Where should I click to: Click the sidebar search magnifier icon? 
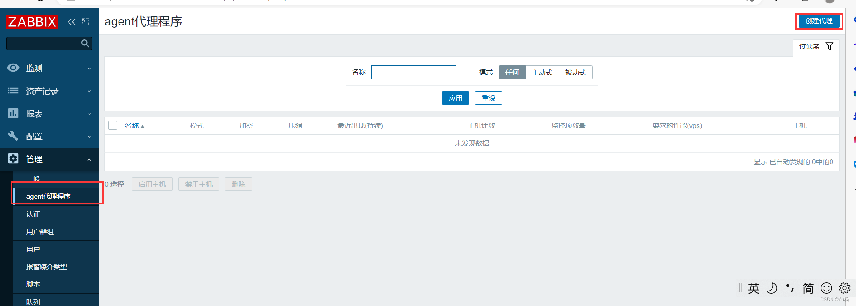point(85,44)
